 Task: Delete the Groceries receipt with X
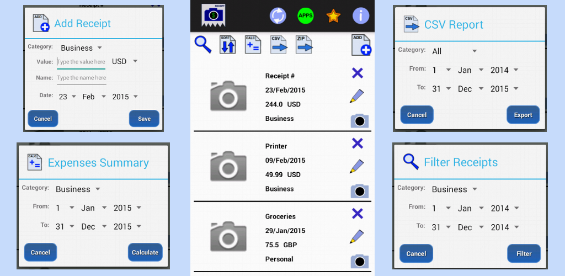tap(357, 214)
